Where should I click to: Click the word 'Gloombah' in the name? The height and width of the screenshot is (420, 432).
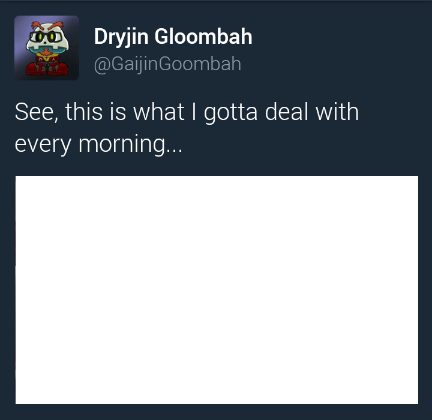click(x=203, y=36)
